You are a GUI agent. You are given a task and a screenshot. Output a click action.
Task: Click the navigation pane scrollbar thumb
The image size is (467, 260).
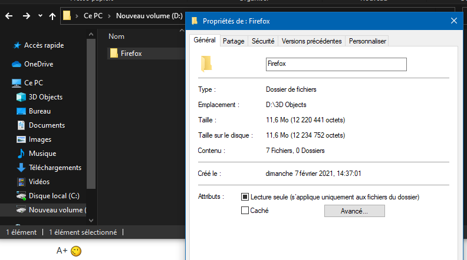(91, 114)
